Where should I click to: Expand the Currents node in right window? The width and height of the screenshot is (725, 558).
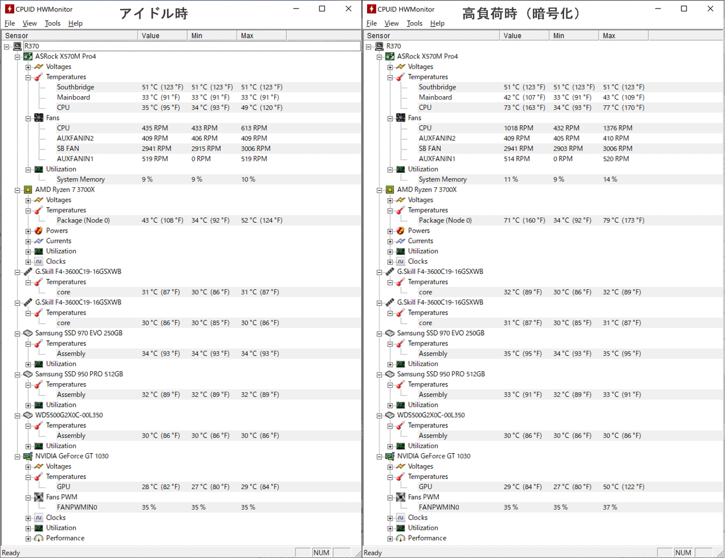[x=390, y=242]
